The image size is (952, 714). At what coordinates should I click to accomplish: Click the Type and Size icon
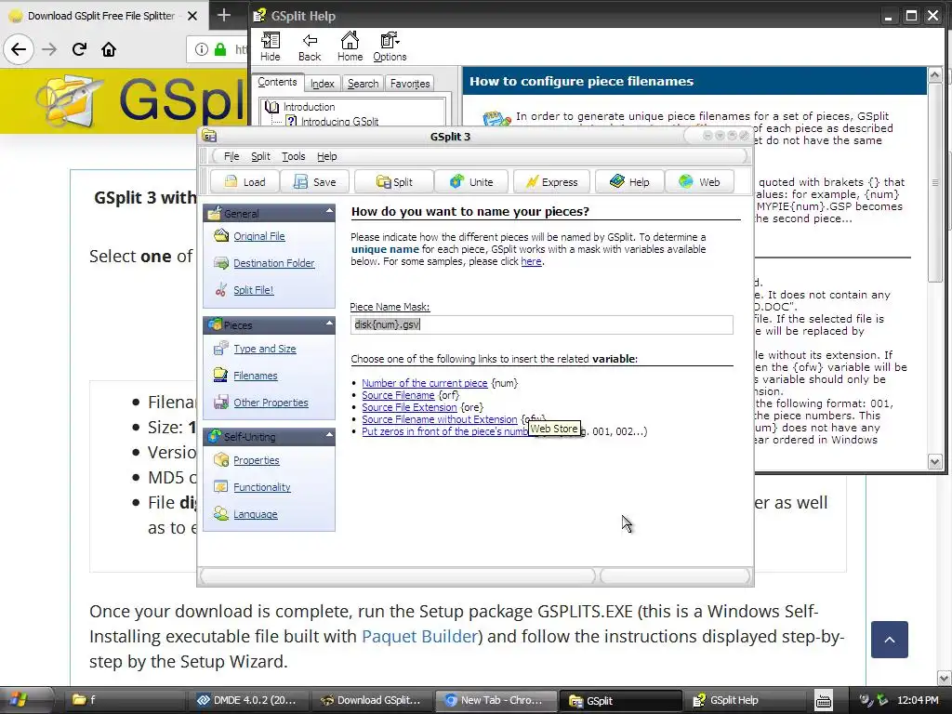(x=221, y=348)
